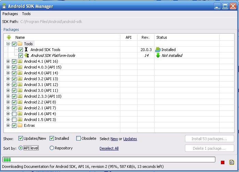Screen dimensions: 239x172
Task: Select Sort by API level radio
Action: 21,148
